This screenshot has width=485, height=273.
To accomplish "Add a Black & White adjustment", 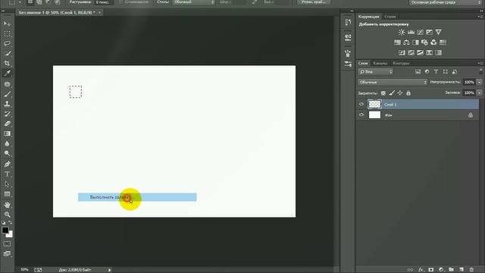I will point(415,42).
